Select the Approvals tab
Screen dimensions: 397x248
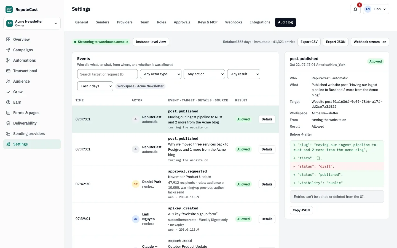point(182,22)
